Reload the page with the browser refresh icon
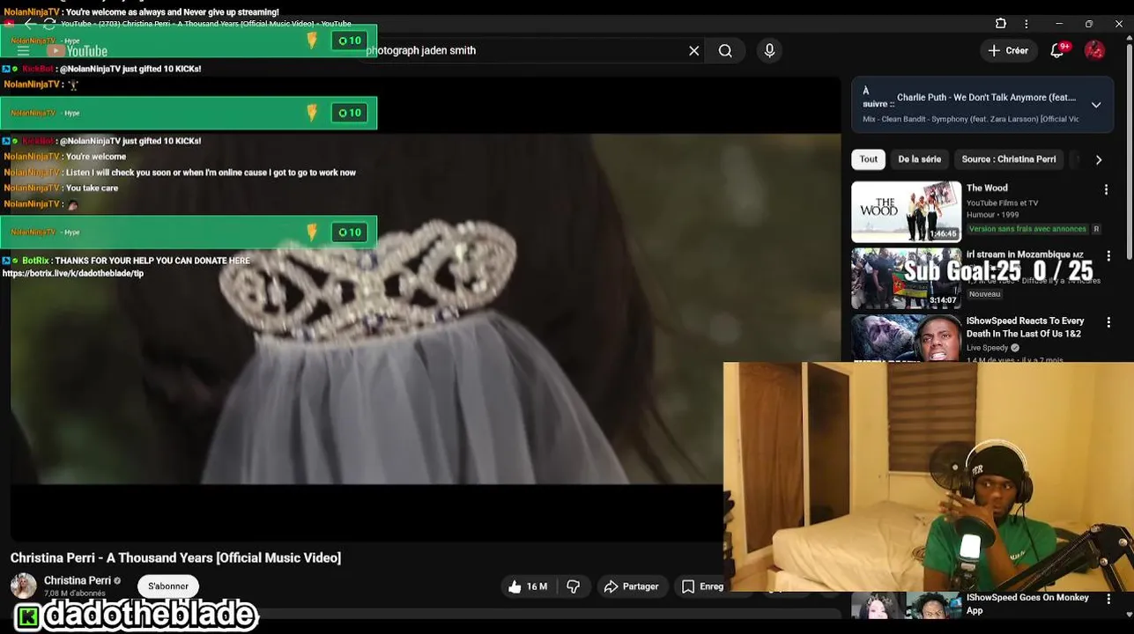Screen dimensions: 1134x634 (x=49, y=24)
